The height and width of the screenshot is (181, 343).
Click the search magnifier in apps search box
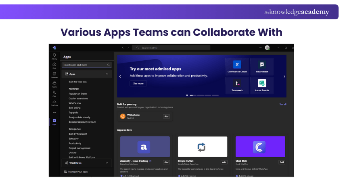[x=109, y=65]
